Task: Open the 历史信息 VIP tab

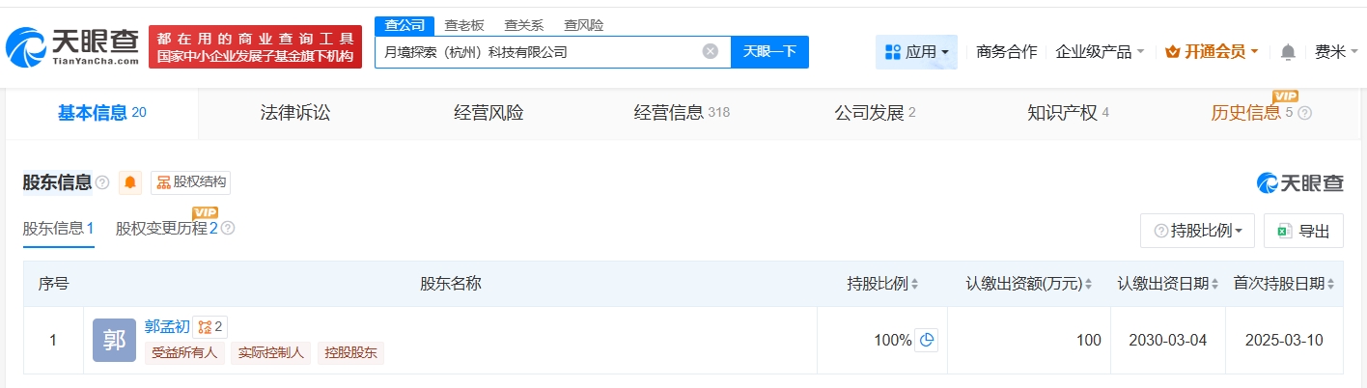Action: point(1251,113)
